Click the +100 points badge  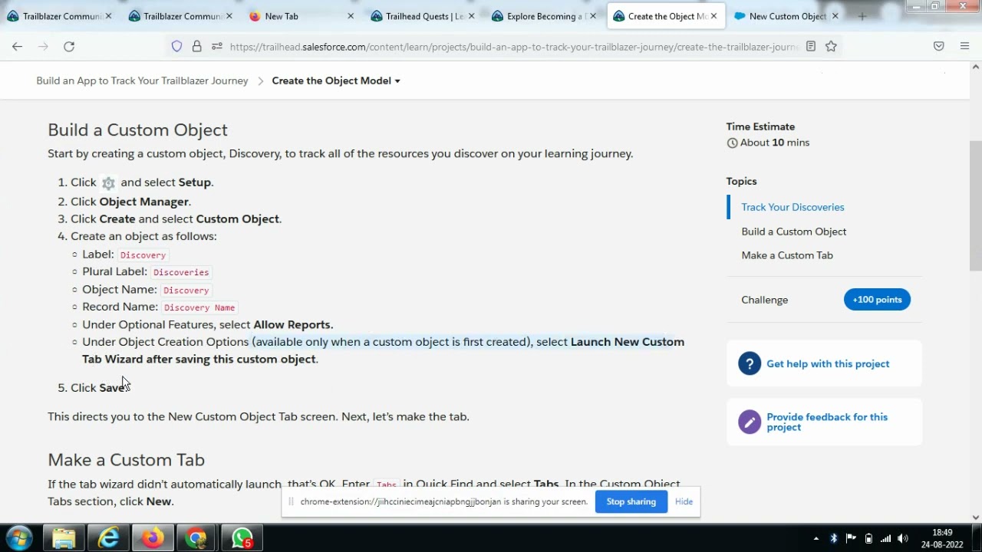877,300
